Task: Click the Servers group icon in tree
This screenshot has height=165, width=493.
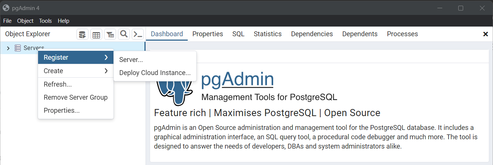Action: (18, 48)
